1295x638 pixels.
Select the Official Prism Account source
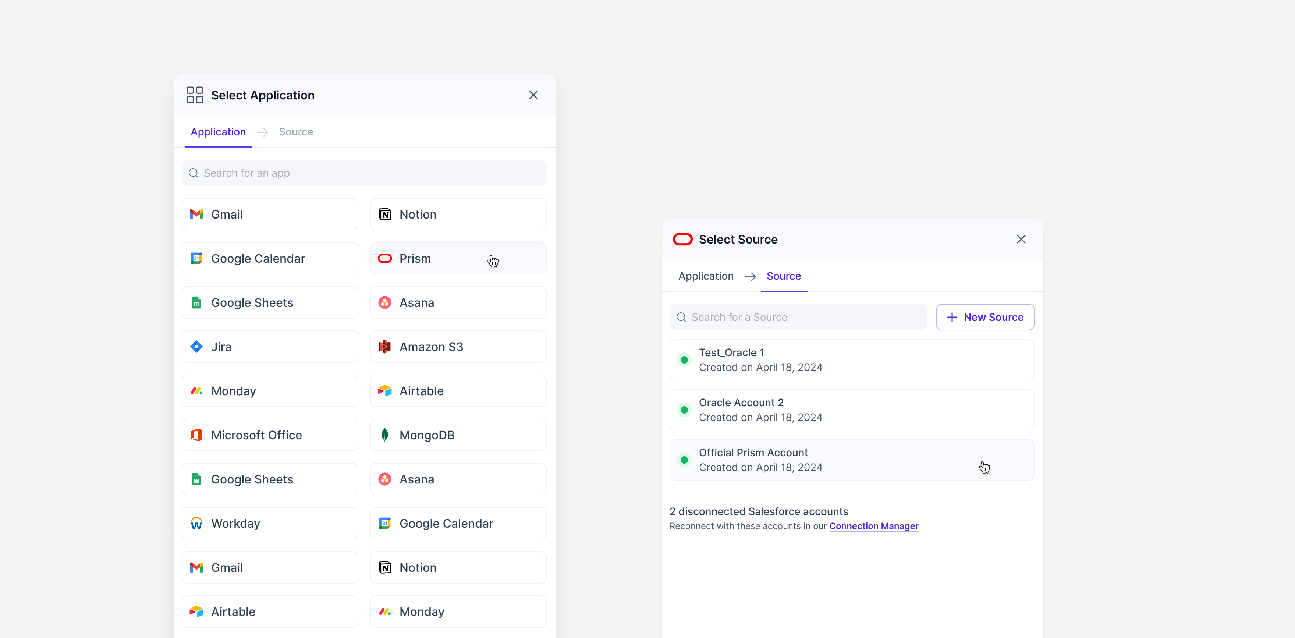click(x=852, y=460)
